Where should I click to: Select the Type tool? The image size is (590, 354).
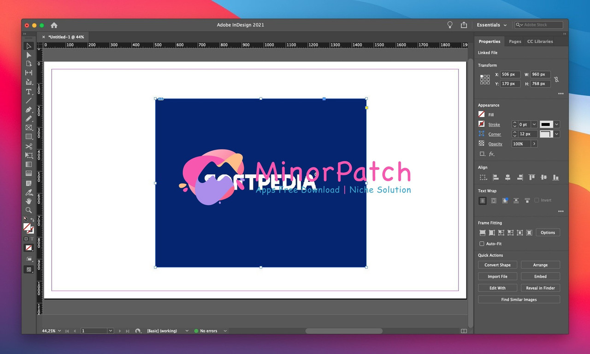pos(29,92)
